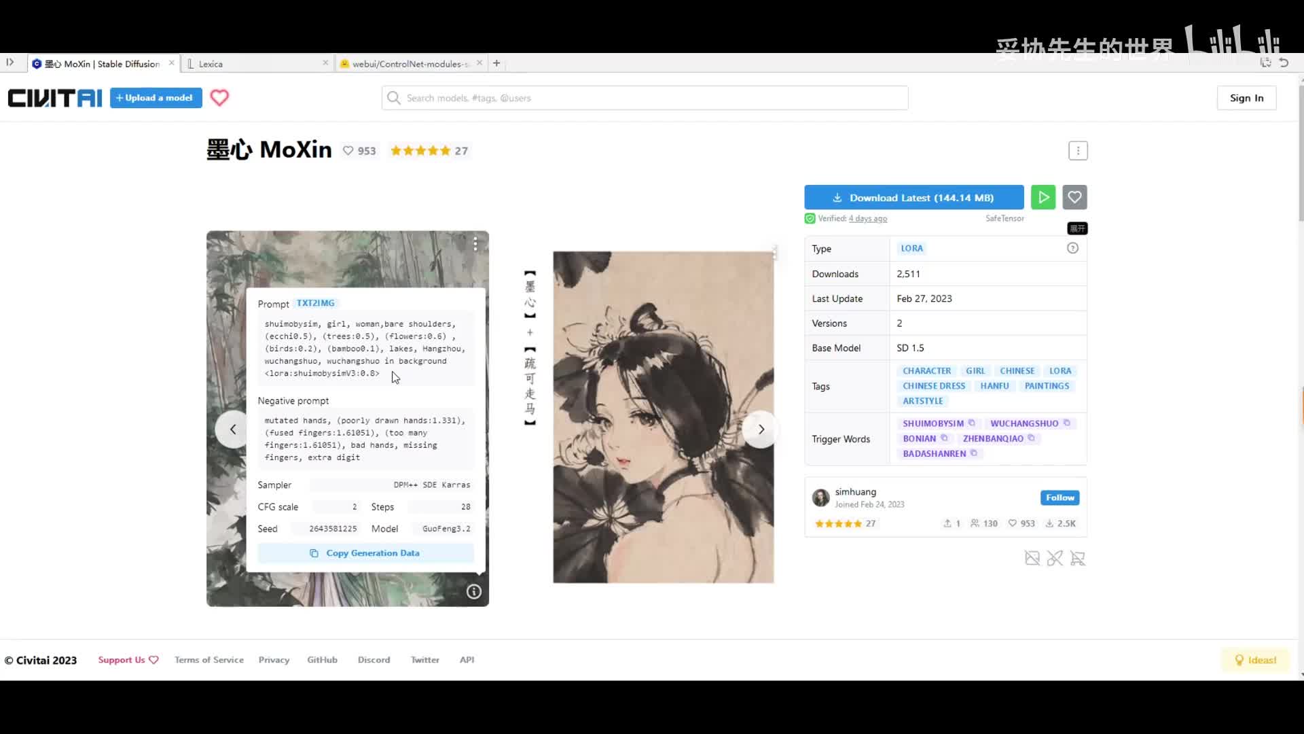
Task: Open the bamboo image's three-dot menu
Action: point(475,243)
